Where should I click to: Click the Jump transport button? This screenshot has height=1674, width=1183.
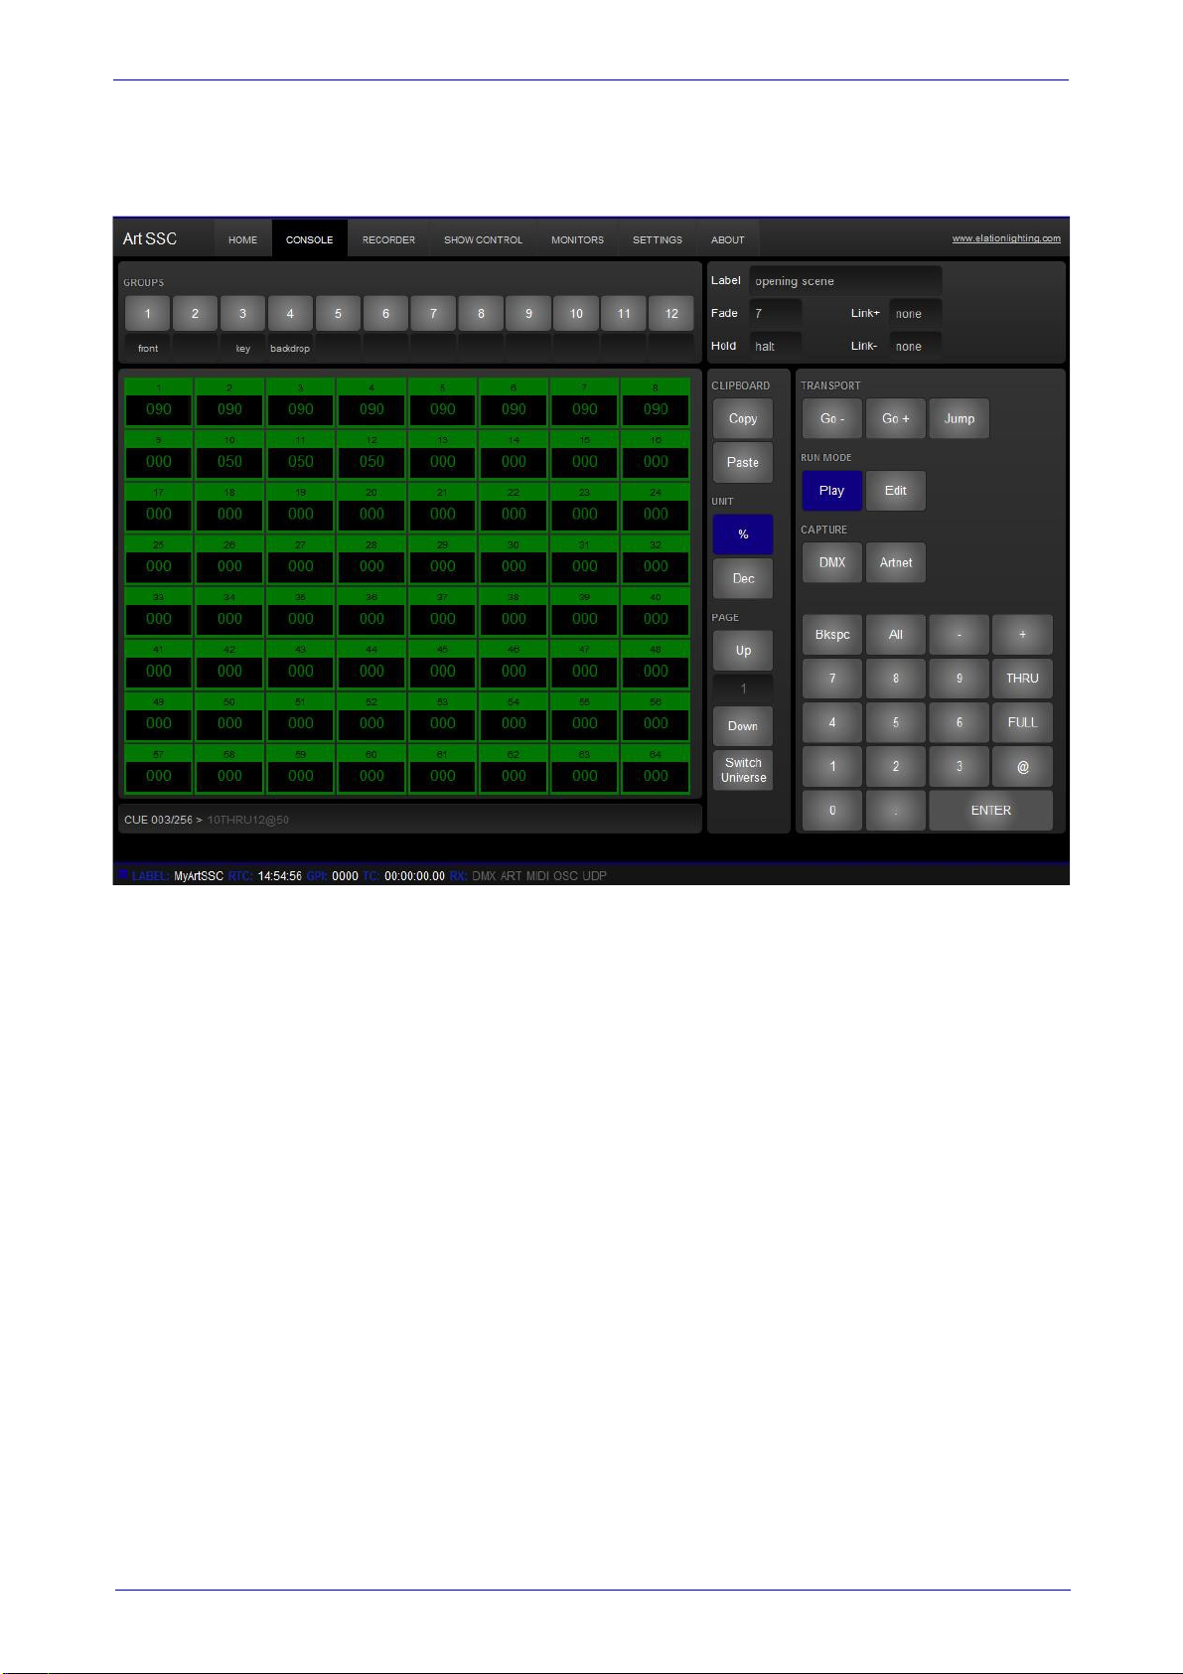(959, 418)
